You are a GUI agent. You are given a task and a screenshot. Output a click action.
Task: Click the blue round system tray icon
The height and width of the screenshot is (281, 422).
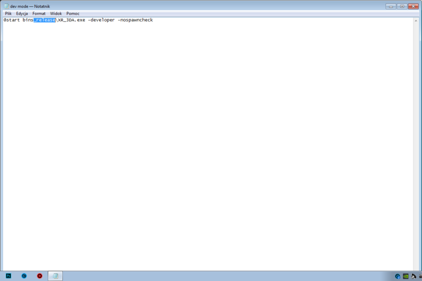click(398, 276)
